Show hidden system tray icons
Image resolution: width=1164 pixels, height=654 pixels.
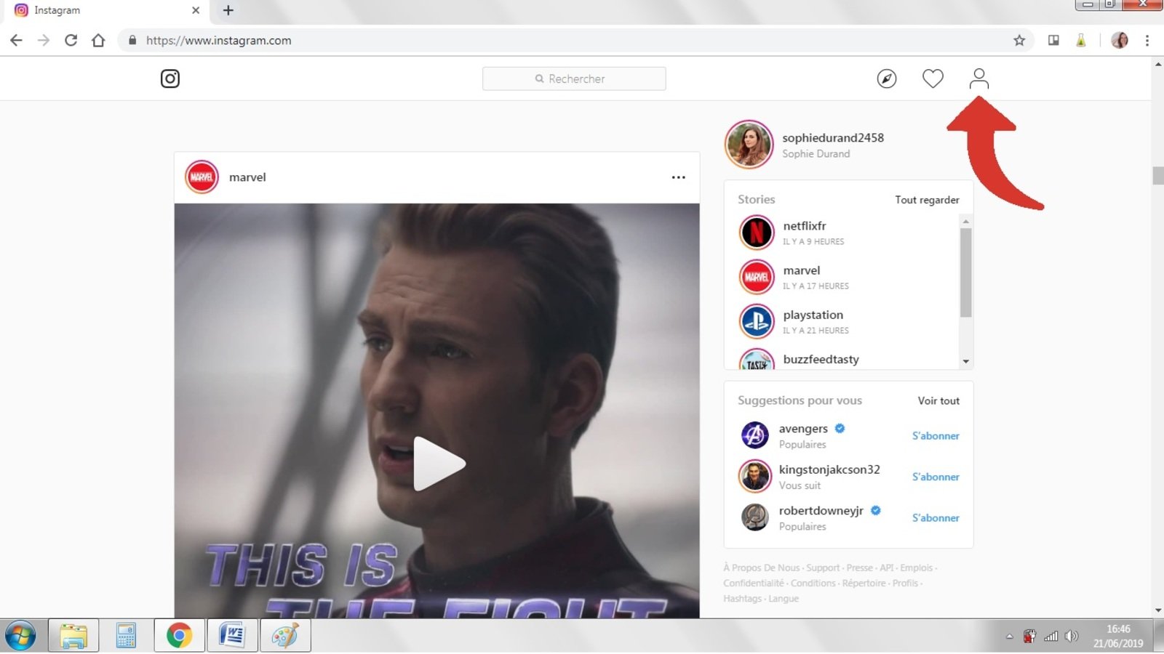tap(1009, 637)
